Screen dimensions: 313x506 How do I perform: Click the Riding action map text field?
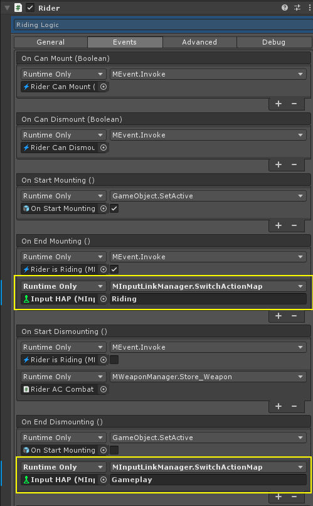pos(208,299)
